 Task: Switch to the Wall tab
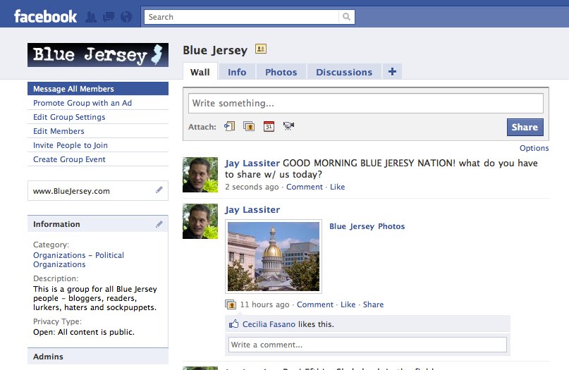(x=200, y=72)
